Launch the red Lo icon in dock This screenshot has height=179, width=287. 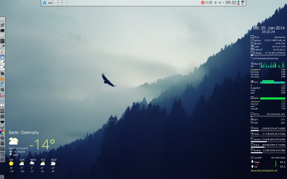click(x=2, y=95)
